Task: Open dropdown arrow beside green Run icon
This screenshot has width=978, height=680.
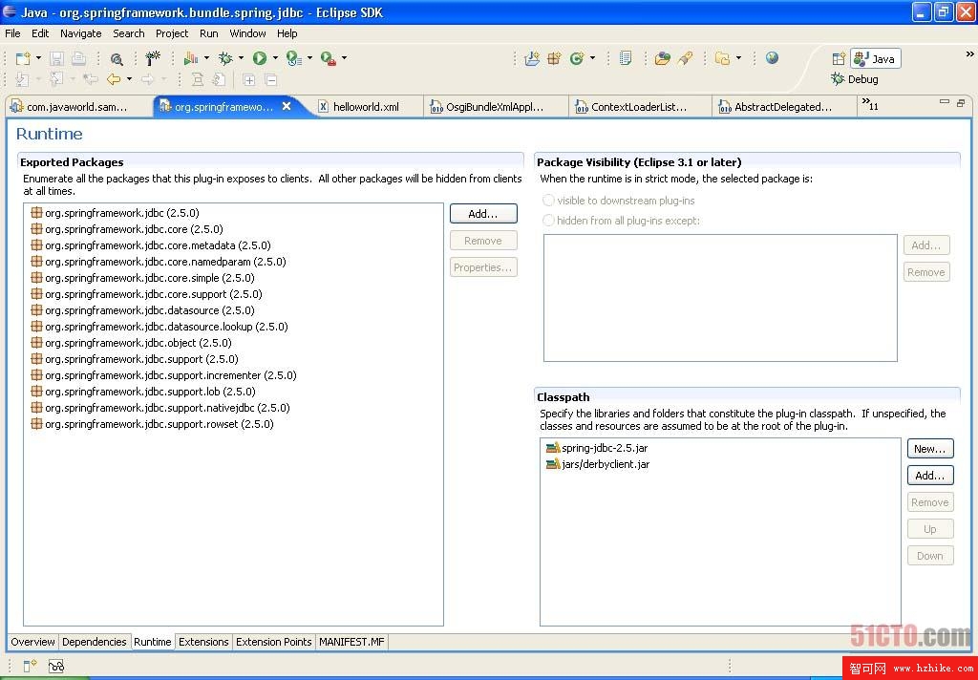Action: (275, 58)
